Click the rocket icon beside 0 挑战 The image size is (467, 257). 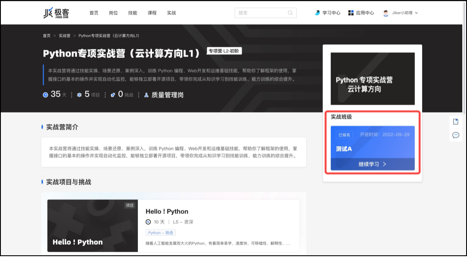112,95
